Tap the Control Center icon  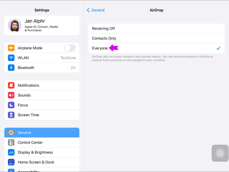coord(11,142)
